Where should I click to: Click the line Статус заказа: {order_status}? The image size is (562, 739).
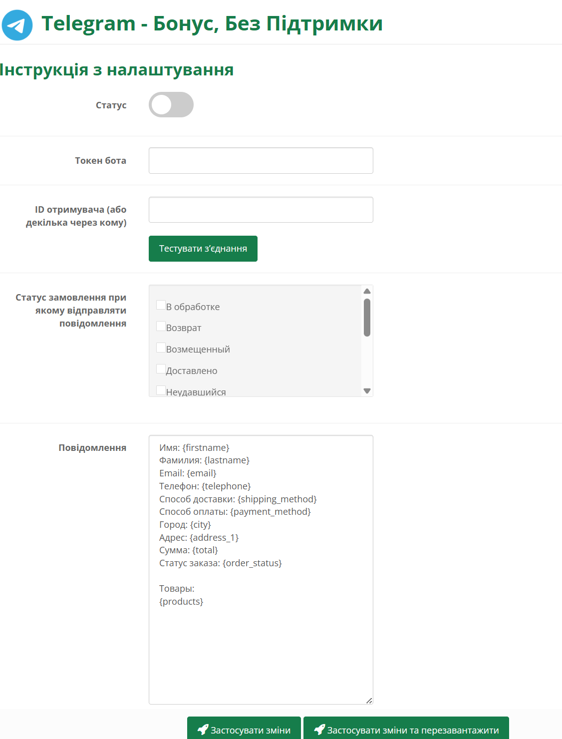(x=221, y=563)
